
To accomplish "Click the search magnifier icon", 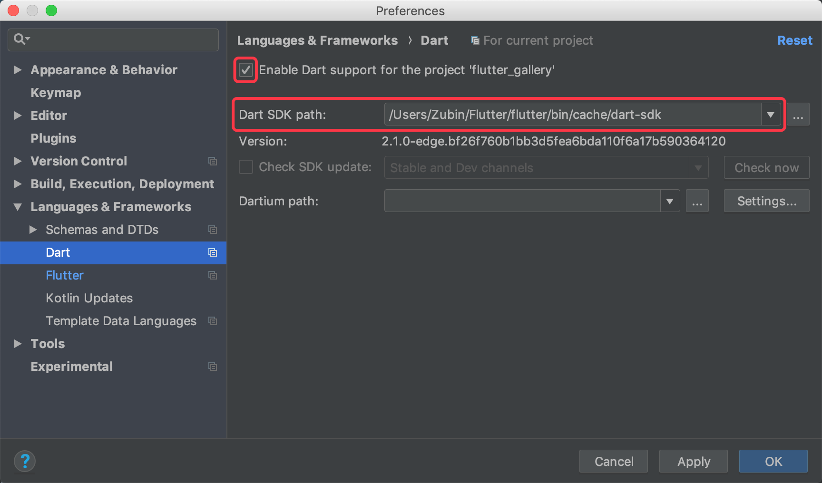I will tap(20, 39).
